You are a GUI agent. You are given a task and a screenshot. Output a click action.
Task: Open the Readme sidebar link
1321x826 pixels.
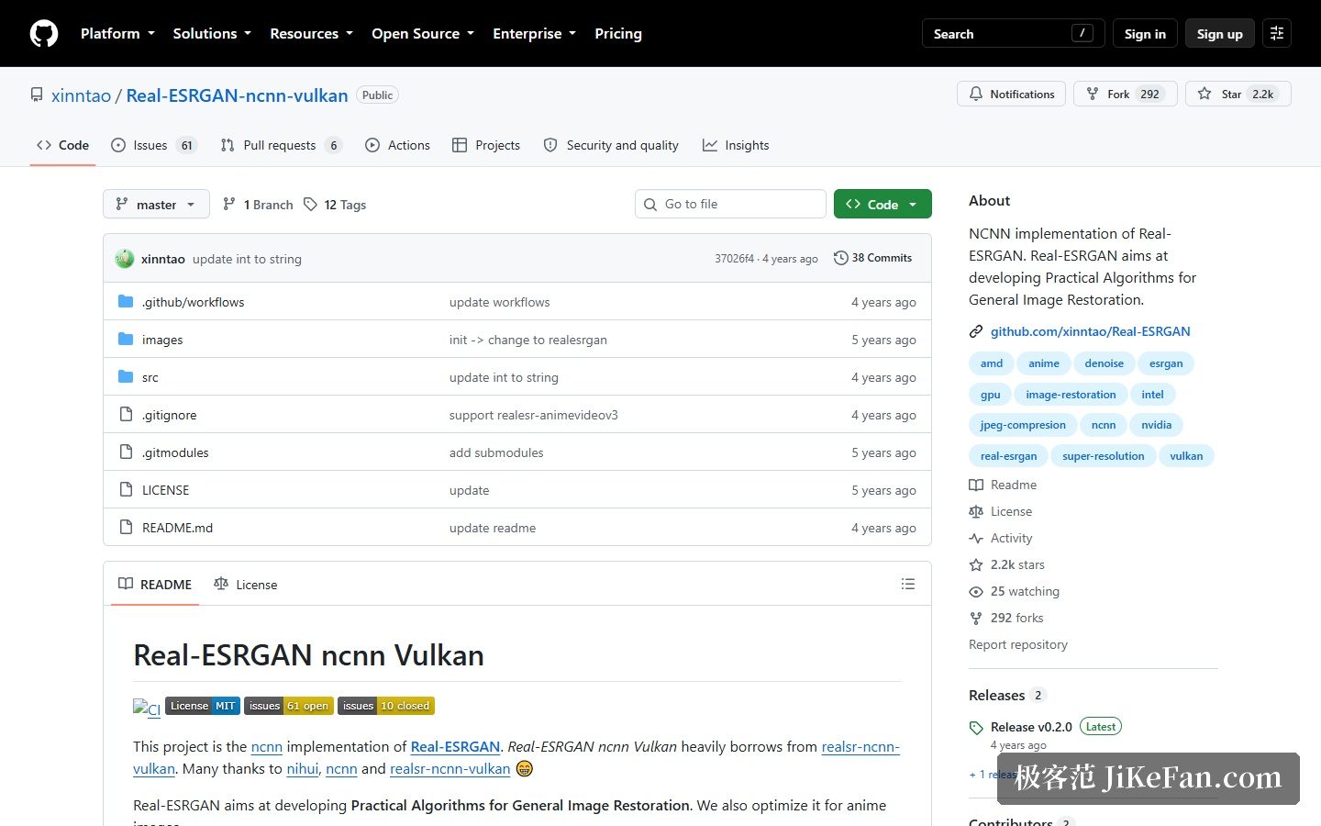[1003, 486]
